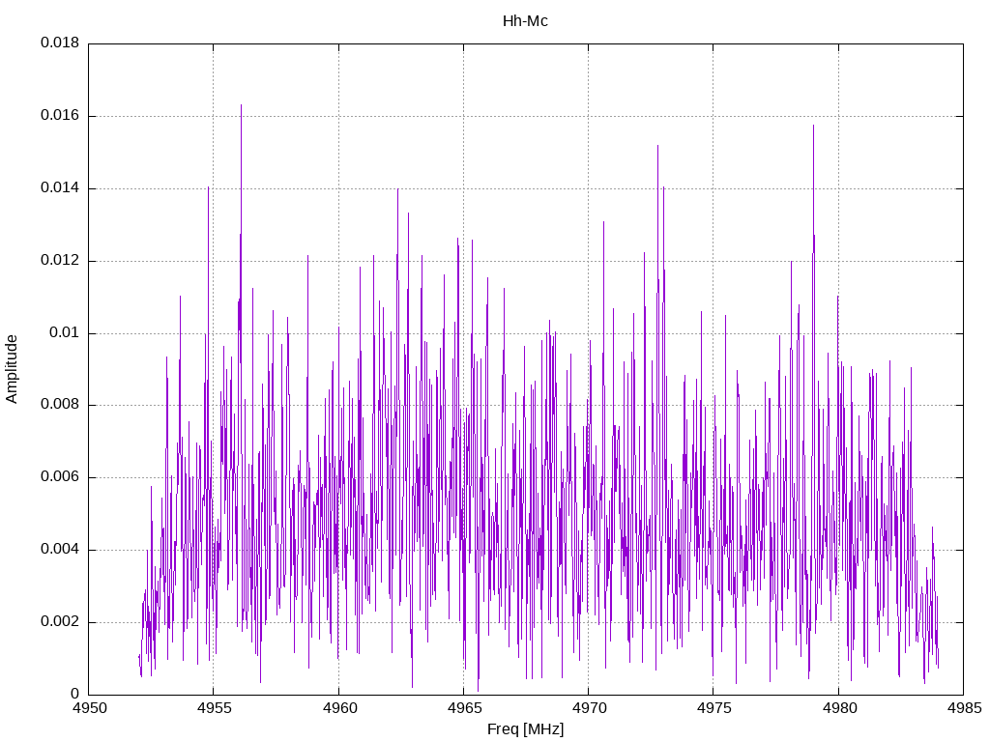The width and height of the screenshot is (990, 742).
Task: Click the y-axis tick label 0.012
Action: tap(60, 261)
